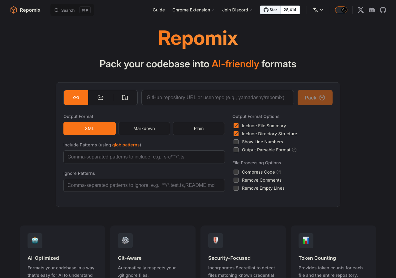Click the Output Format Options label
Image resolution: width=396 pixels, height=278 pixels.
coord(256,116)
